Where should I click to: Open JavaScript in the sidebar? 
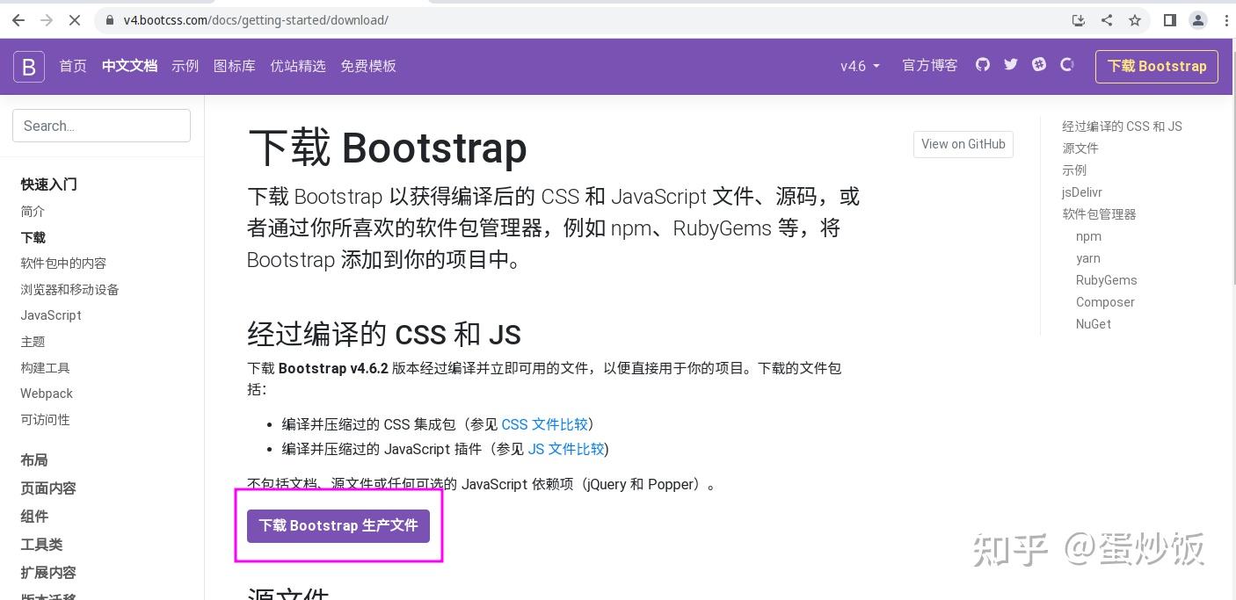(51, 315)
